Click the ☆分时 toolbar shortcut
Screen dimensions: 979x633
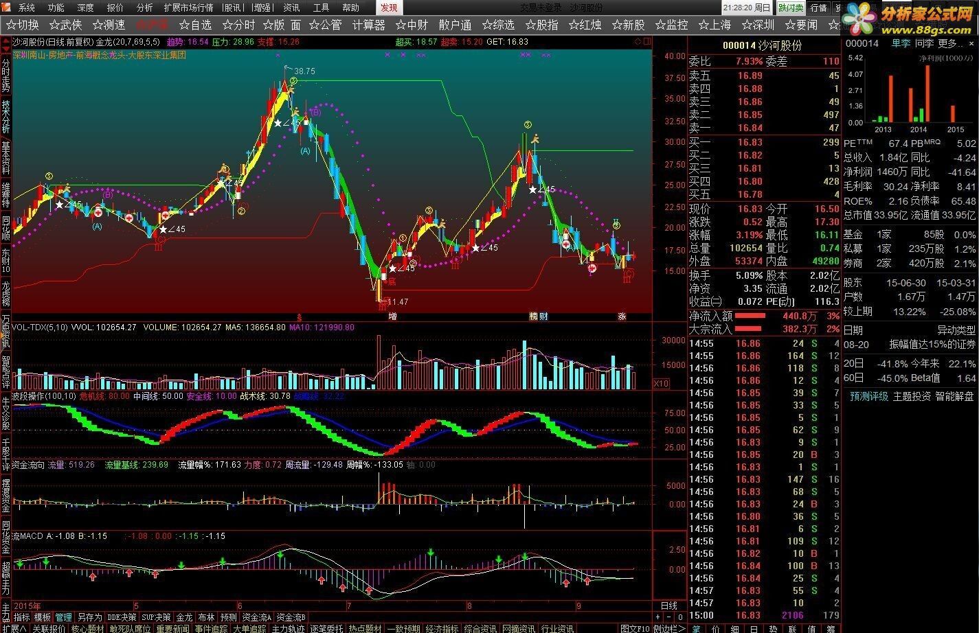click(x=238, y=25)
